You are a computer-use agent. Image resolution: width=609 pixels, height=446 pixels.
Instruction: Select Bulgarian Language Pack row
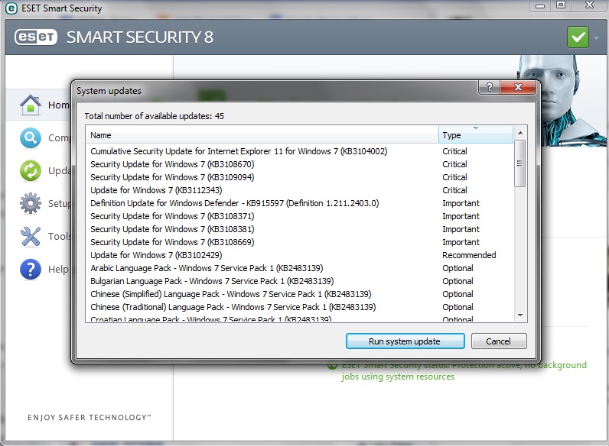(300, 281)
